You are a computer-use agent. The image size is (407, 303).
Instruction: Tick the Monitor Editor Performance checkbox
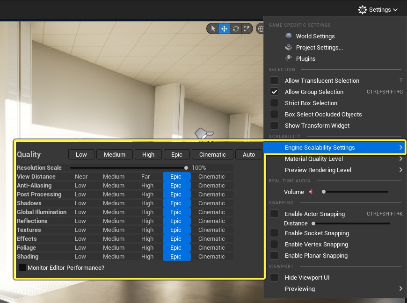tap(22, 267)
